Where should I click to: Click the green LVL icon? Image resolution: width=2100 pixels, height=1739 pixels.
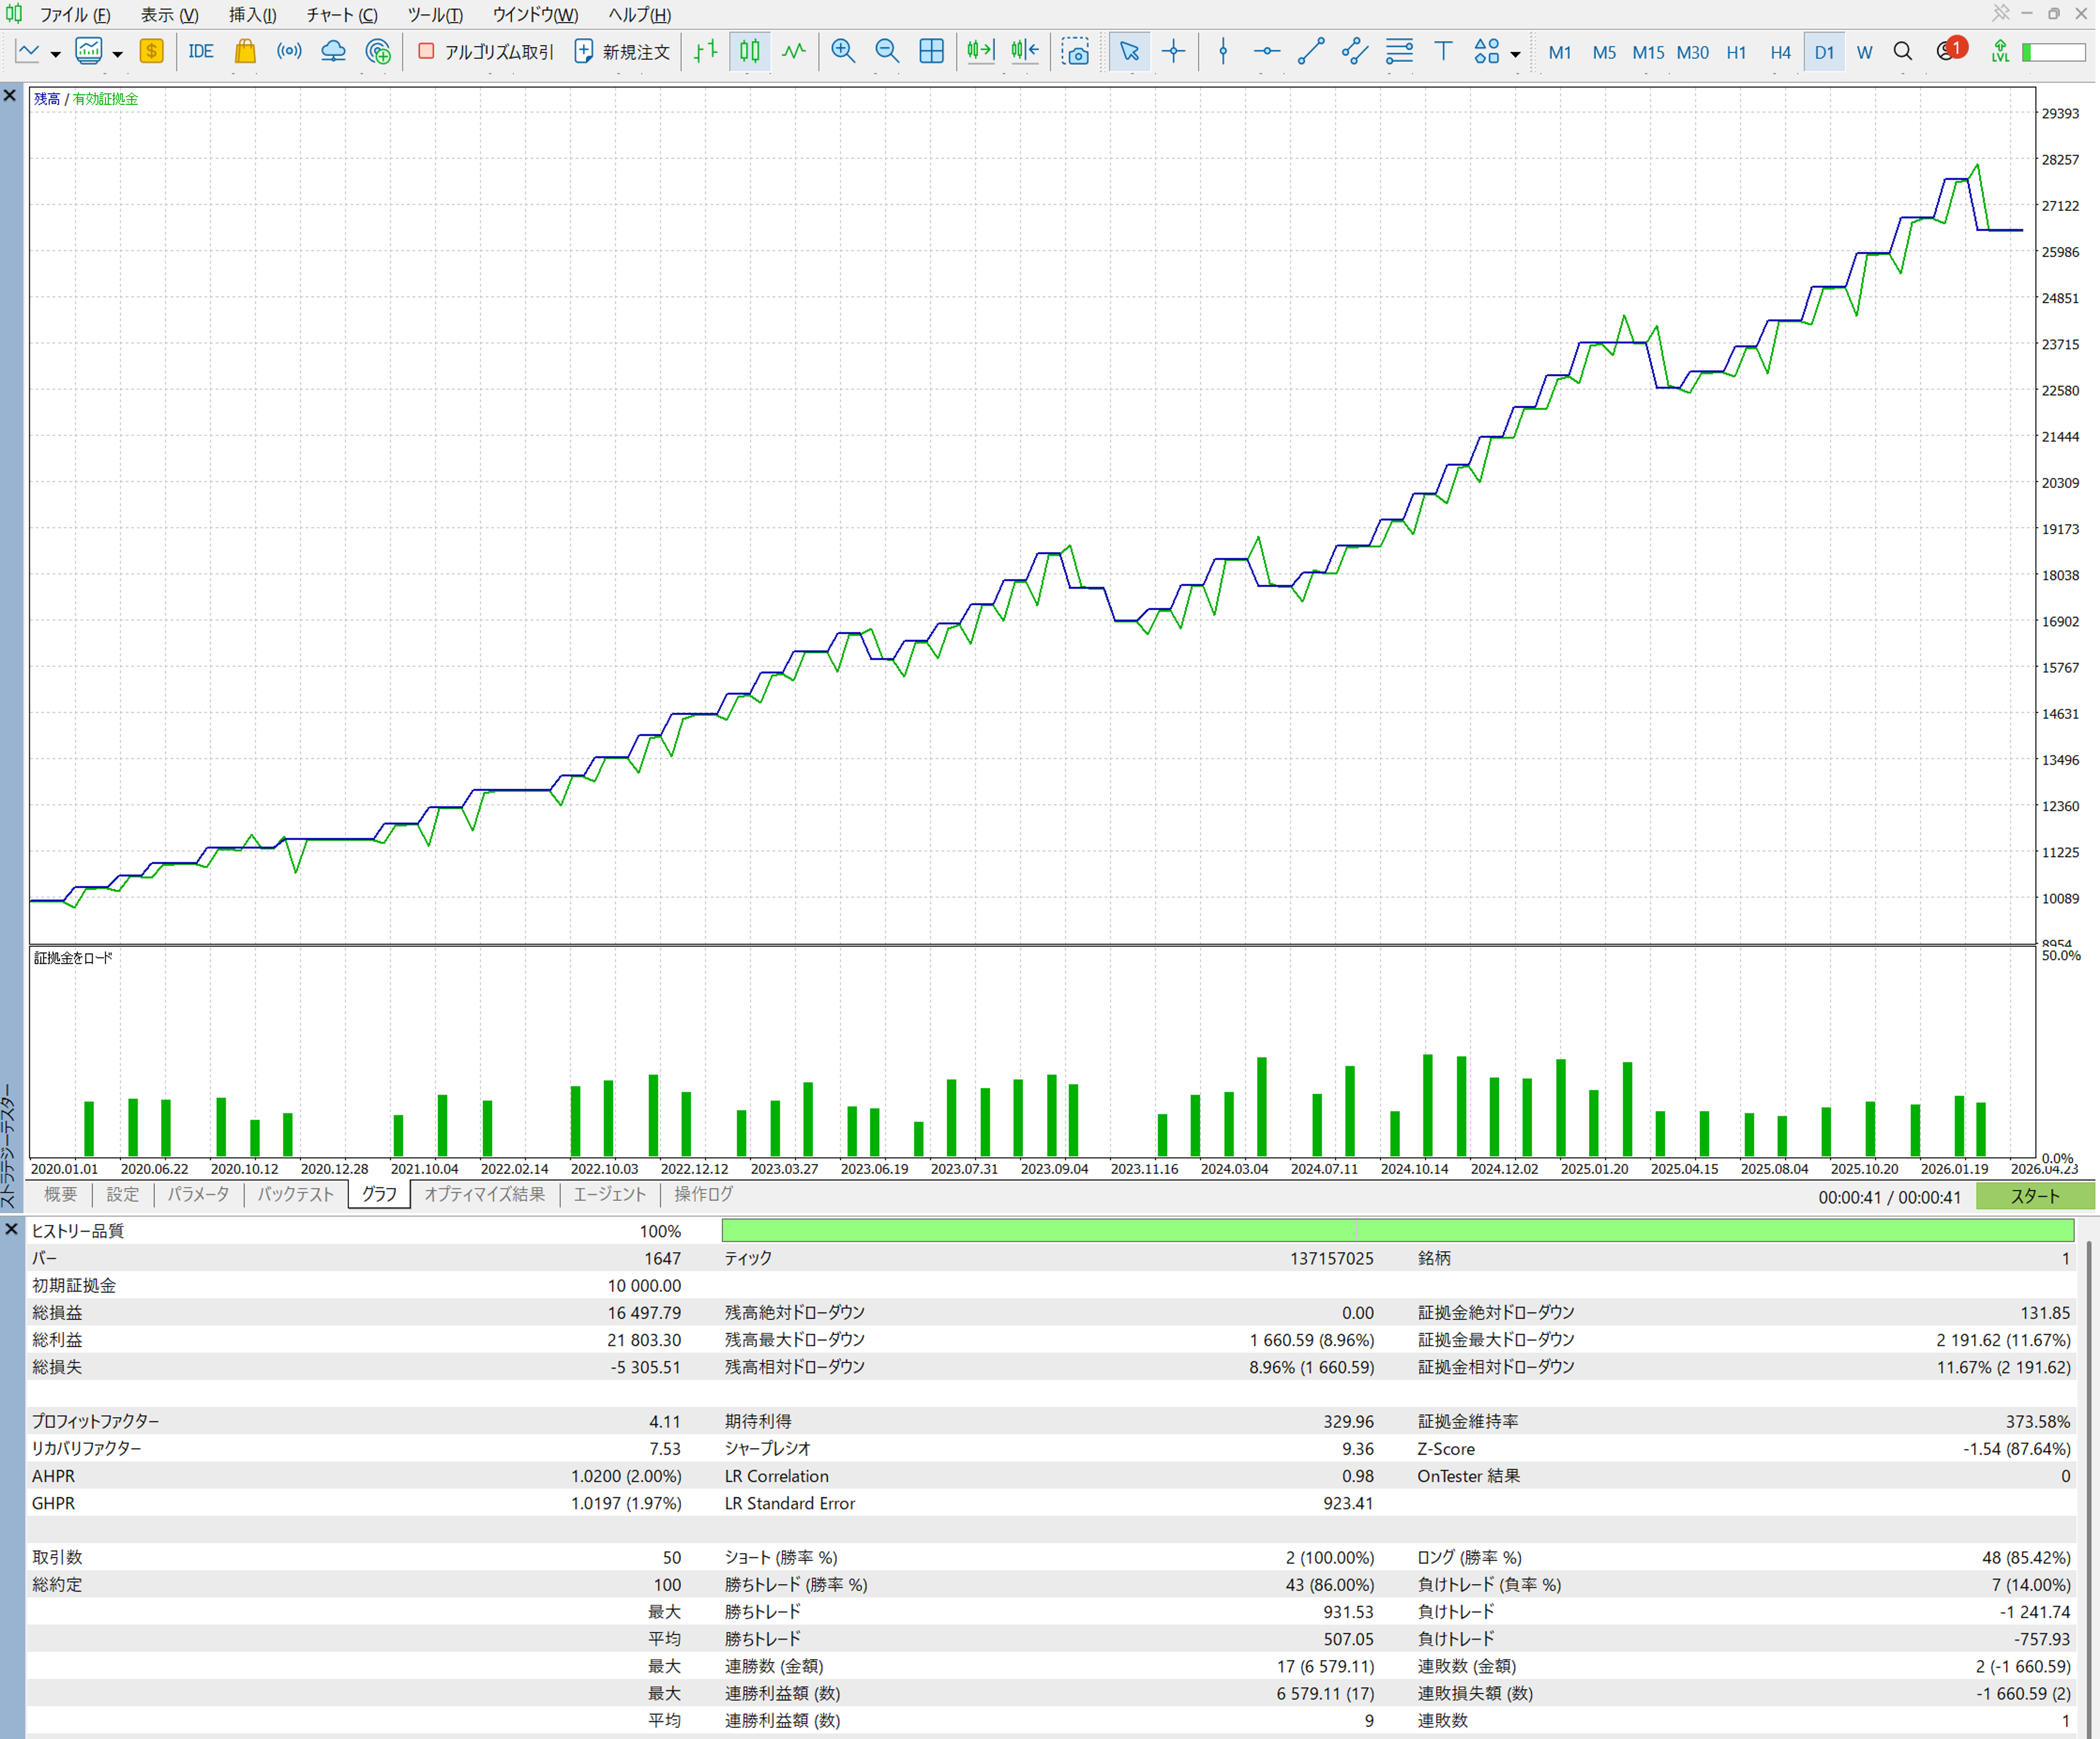[2000, 51]
